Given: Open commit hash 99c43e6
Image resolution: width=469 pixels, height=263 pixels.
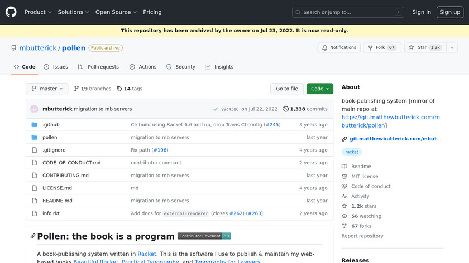Looking at the screenshot, I should tap(229, 109).
